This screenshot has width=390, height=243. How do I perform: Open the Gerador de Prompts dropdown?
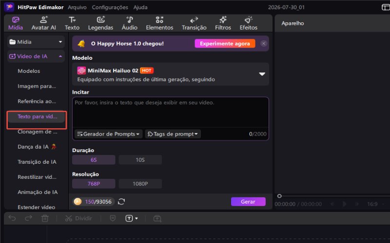(x=108, y=134)
